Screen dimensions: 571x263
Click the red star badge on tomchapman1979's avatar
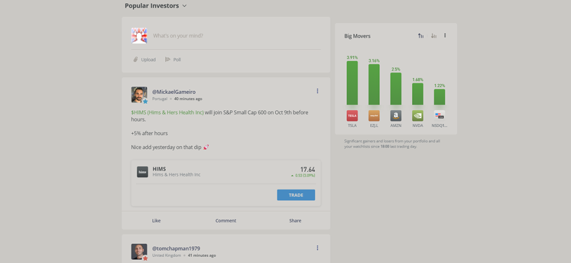point(146,259)
